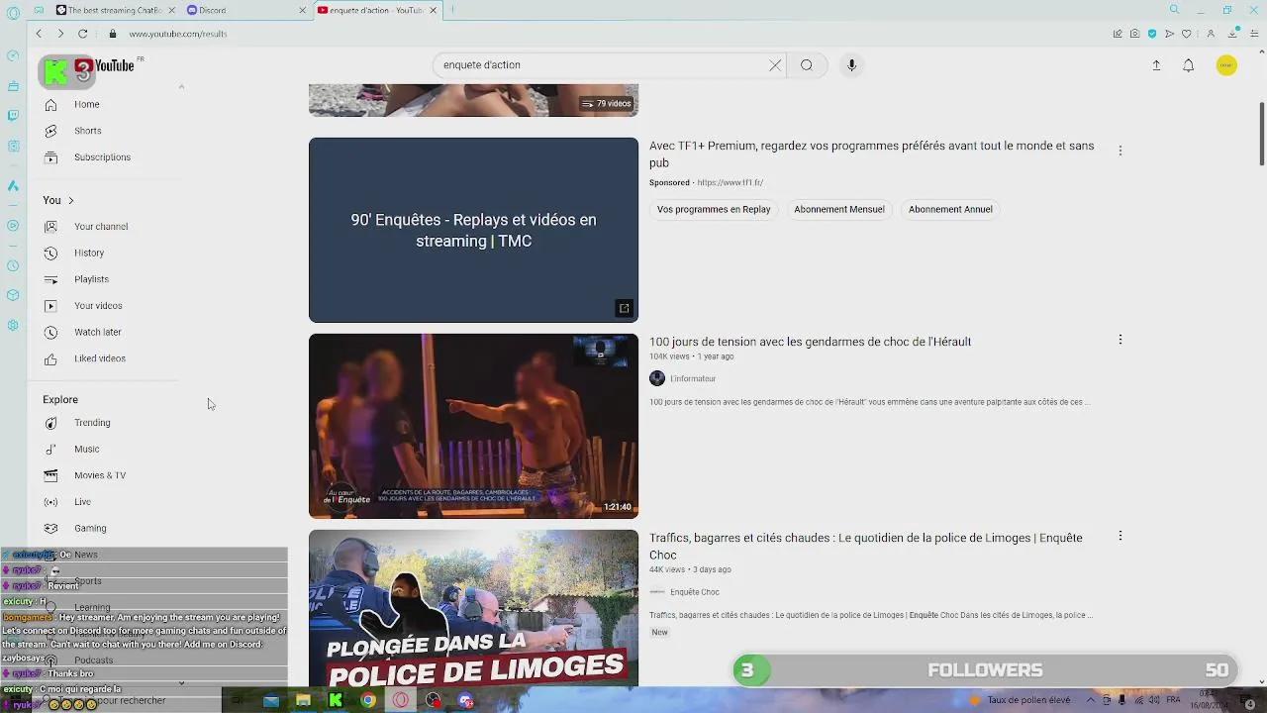Open Music under Explore
This screenshot has width=1267, height=713.
point(86,450)
